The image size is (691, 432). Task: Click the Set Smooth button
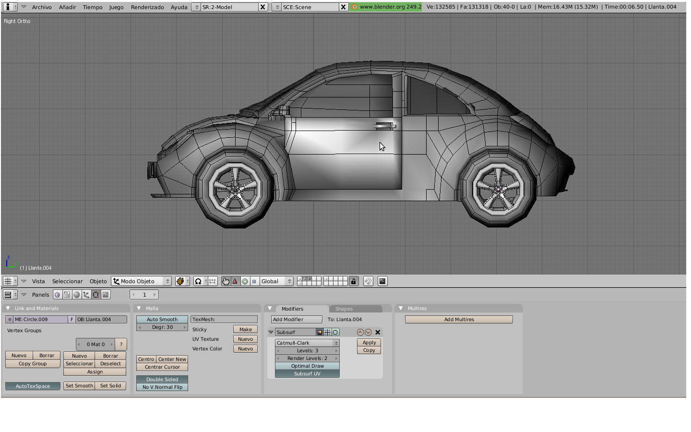tap(79, 385)
